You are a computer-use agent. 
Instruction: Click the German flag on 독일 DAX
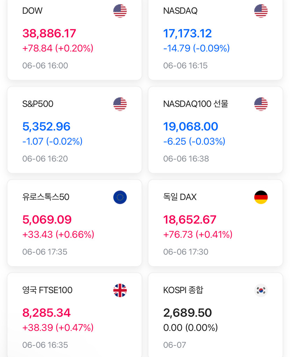[261, 197]
